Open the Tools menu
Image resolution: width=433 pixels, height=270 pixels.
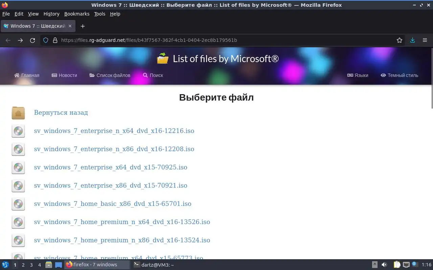click(100, 14)
